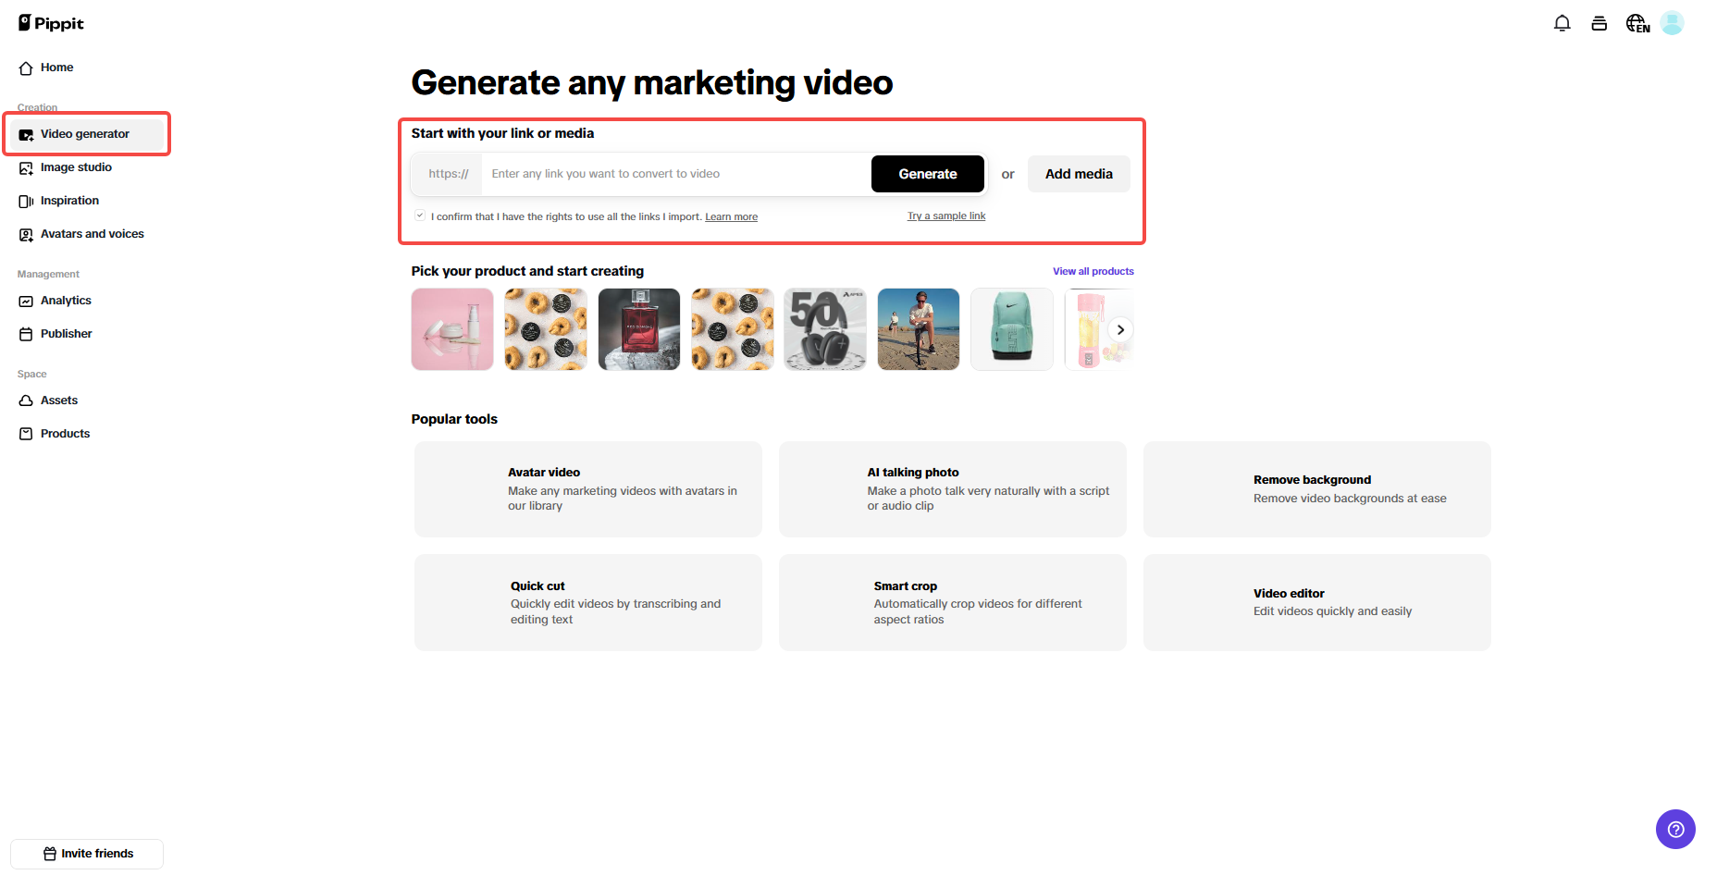1717x875 pixels.
Task: Advance the product carousel with the right chevron
Action: (1120, 329)
